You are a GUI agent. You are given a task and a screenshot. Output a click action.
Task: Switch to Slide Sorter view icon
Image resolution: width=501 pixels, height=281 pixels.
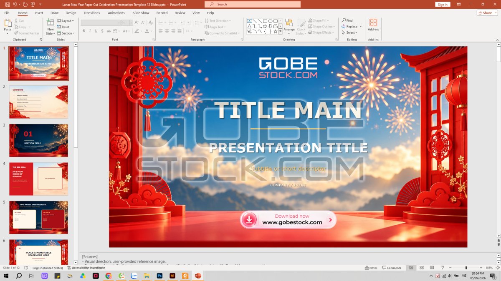click(422, 268)
